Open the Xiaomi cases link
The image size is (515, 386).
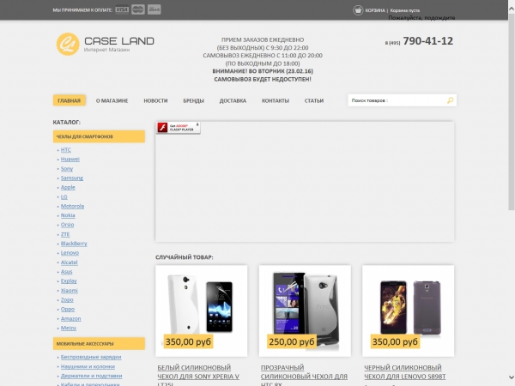pos(70,291)
